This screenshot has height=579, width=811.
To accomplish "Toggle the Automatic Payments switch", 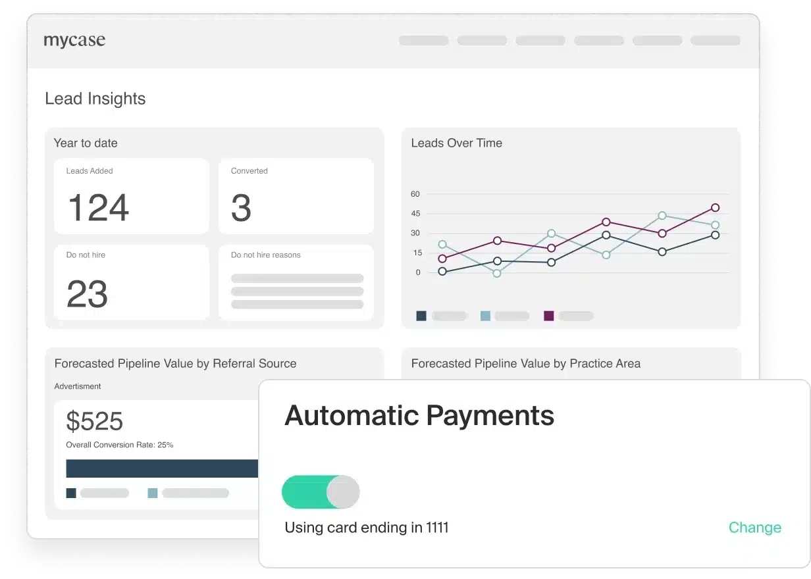I will click(321, 492).
